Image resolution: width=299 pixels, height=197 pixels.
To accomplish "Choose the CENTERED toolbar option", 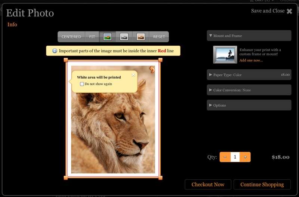I will click(71, 37).
